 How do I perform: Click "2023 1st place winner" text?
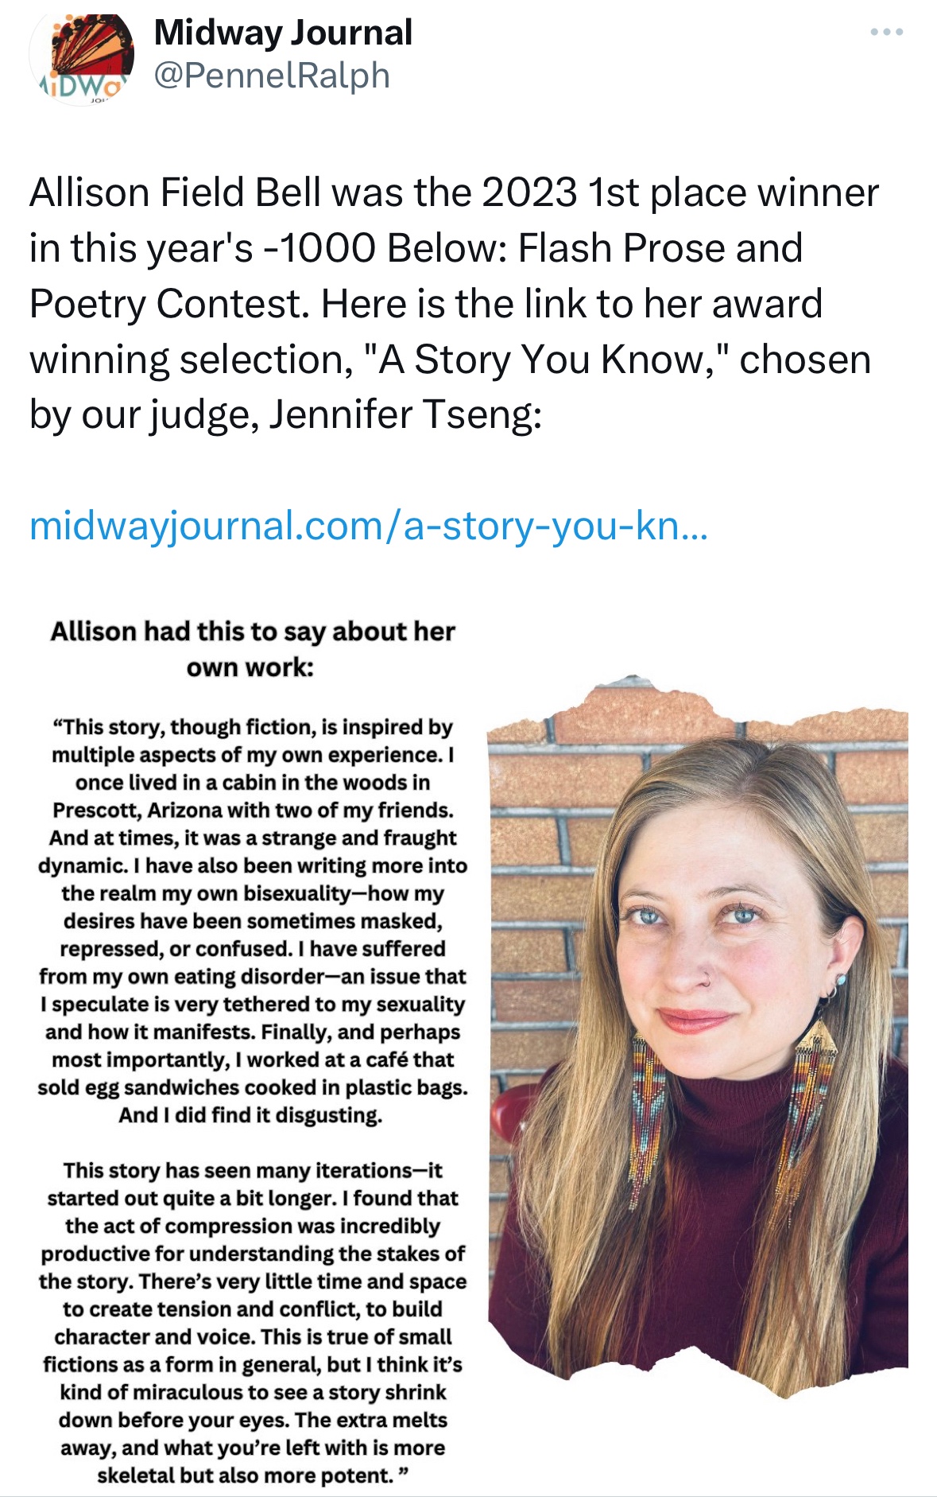coord(680,193)
